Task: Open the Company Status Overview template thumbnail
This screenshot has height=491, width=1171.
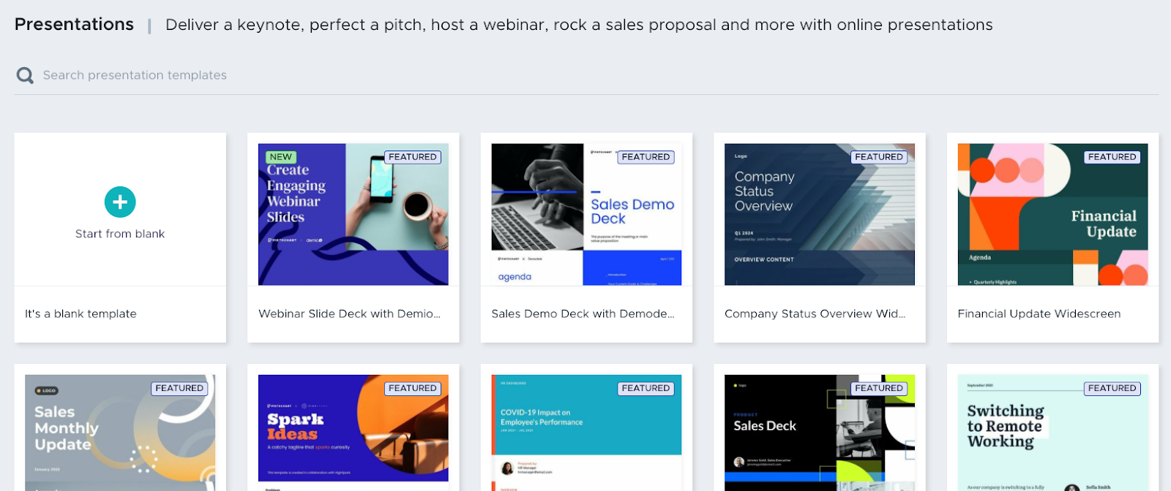Action: coord(820,214)
